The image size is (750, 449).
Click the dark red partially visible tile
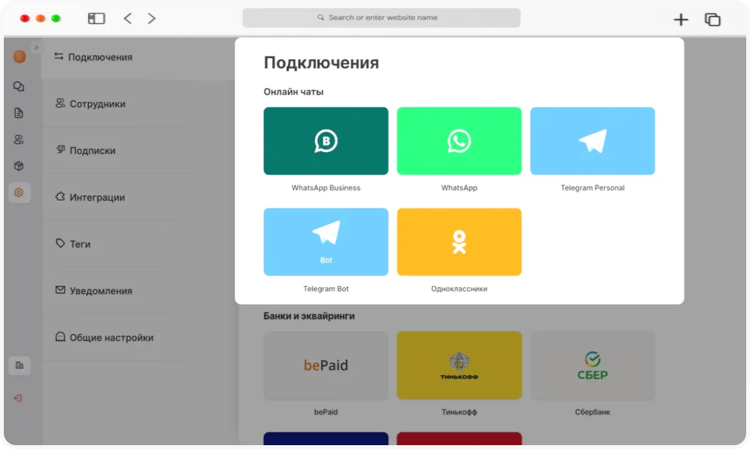click(x=459, y=439)
